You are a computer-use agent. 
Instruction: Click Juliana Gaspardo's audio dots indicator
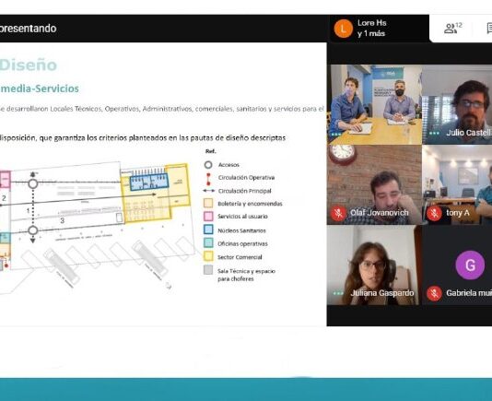[x=338, y=293]
